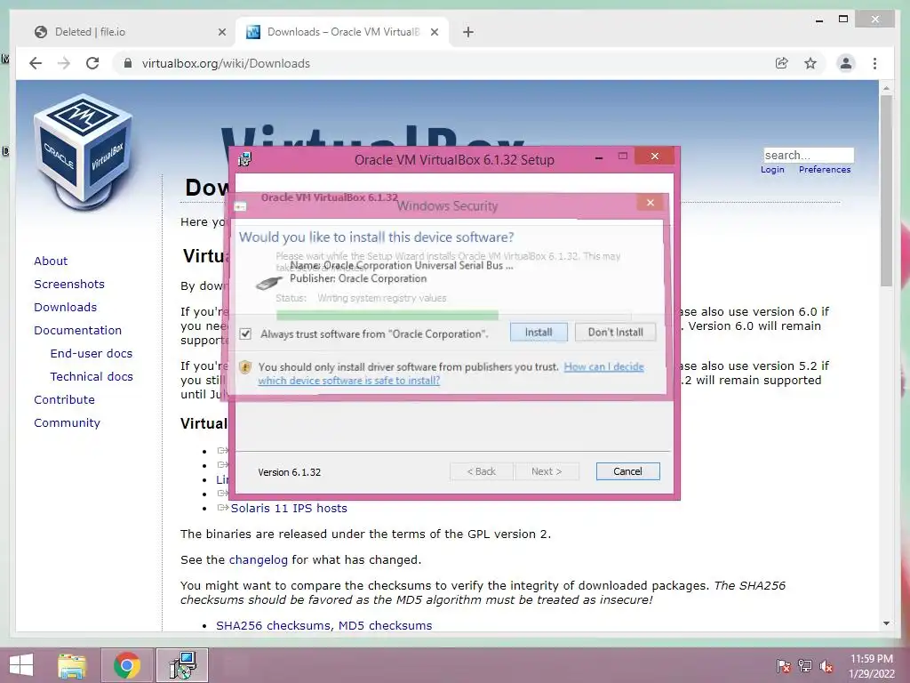Reload the page with refresh icon
This screenshot has height=683, width=910.
[92, 63]
